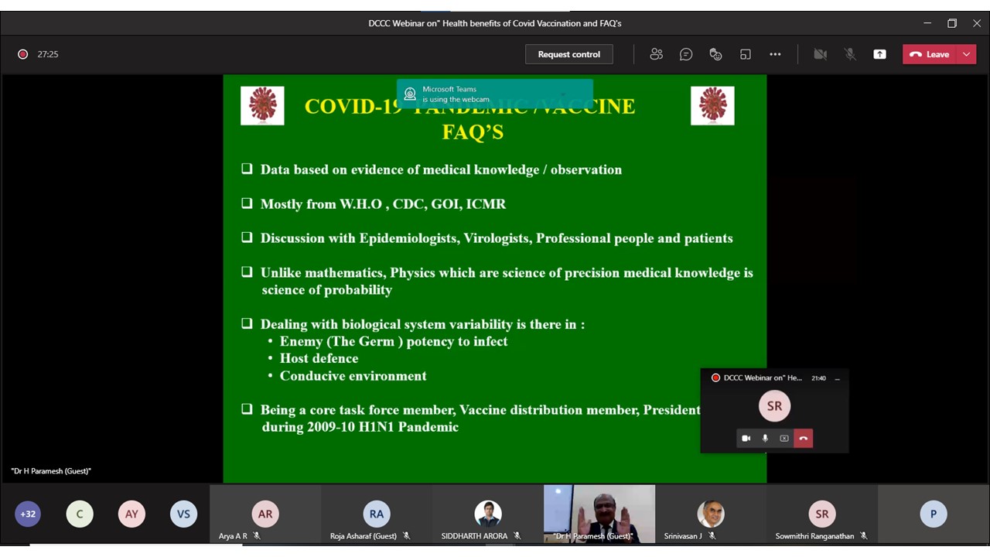990x557 pixels.
Task: Click the webcam icon in the Microsoft Teams notification
Action: (x=410, y=94)
